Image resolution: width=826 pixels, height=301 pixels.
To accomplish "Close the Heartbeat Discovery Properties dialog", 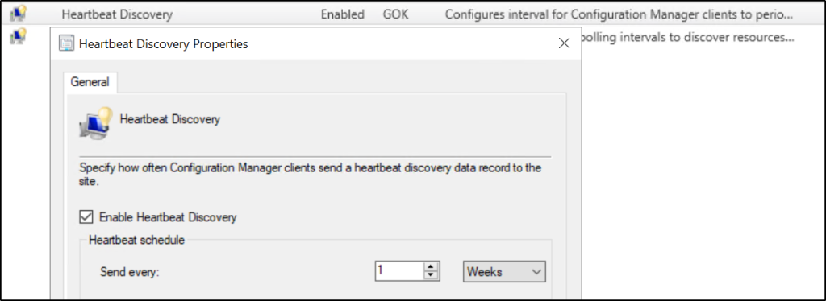I will click(x=564, y=43).
